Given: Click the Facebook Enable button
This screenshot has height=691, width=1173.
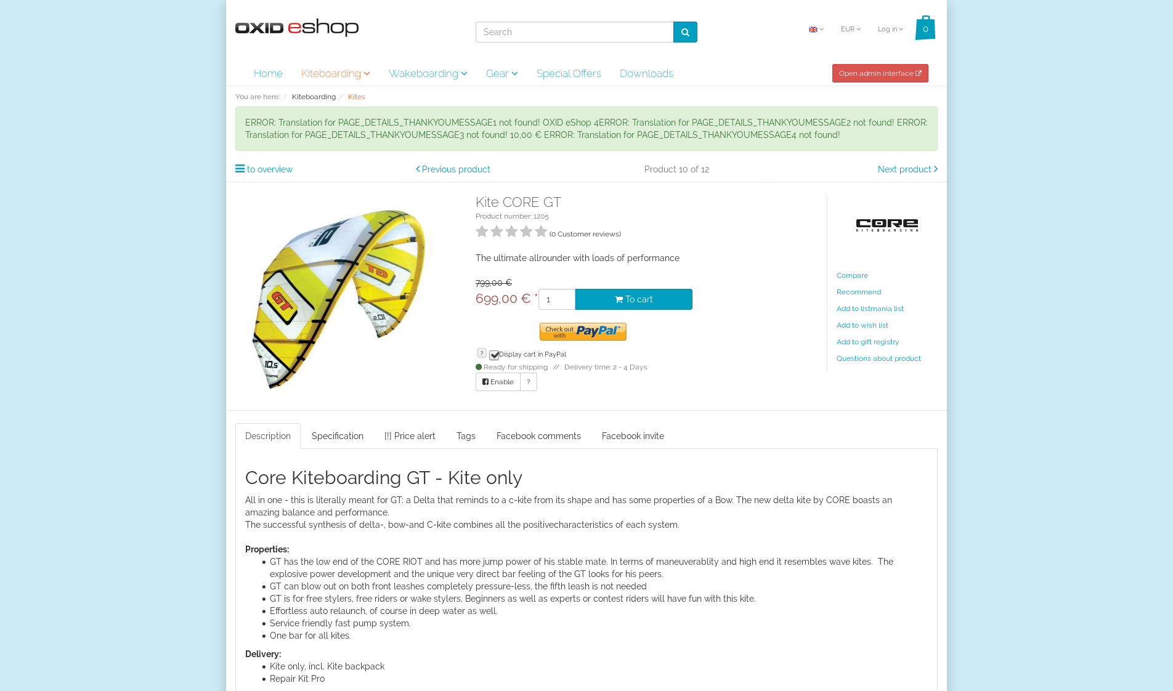Looking at the screenshot, I should click(498, 382).
